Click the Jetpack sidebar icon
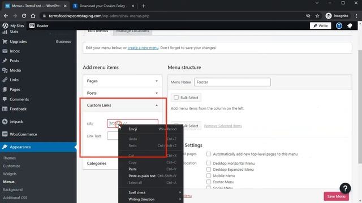Screen dimensions: 362x203 pyautogui.click(x=5, y=122)
